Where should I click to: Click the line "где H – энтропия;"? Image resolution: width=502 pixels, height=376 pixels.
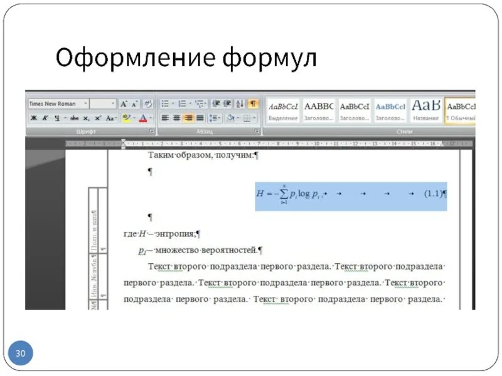pyautogui.click(x=160, y=234)
